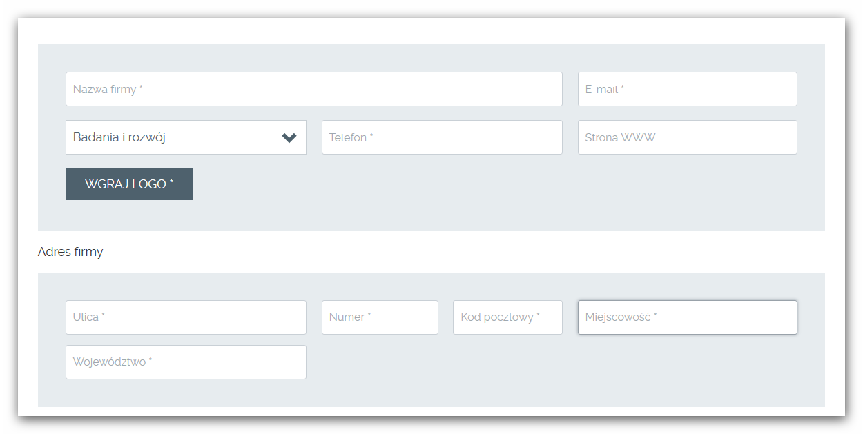Select the Strona WWW field
Screen dimensions: 863x434
[x=688, y=137]
